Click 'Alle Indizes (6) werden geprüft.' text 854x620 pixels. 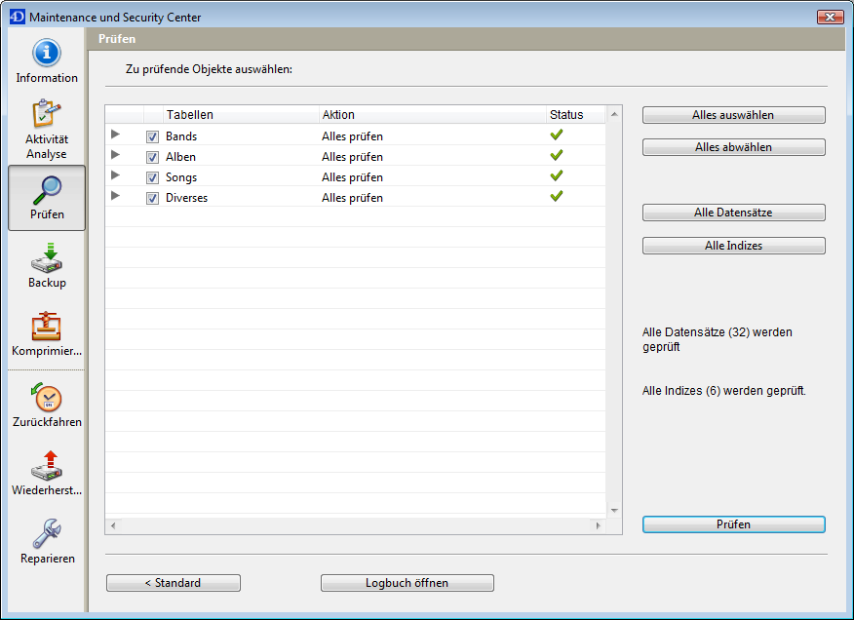[x=723, y=391]
